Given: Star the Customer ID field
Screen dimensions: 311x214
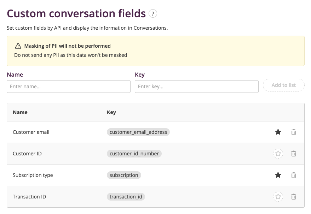Looking at the screenshot, I should [x=278, y=154].
